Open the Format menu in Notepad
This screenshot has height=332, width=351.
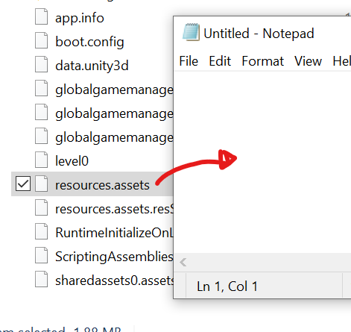[262, 61]
